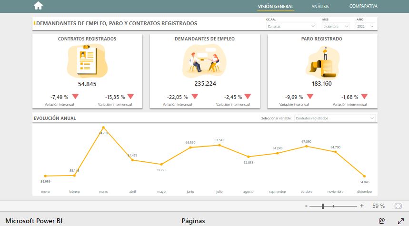The image size is (409, 226).
Task: Click the Microsoft Power BI link
Action: click(34, 221)
